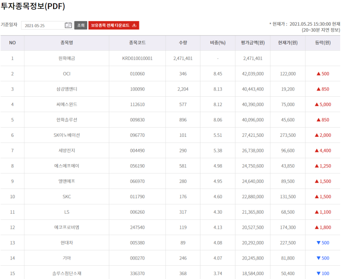The width and height of the screenshot is (342, 279).
Task: Click stock code 247540
Action: [138, 227]
